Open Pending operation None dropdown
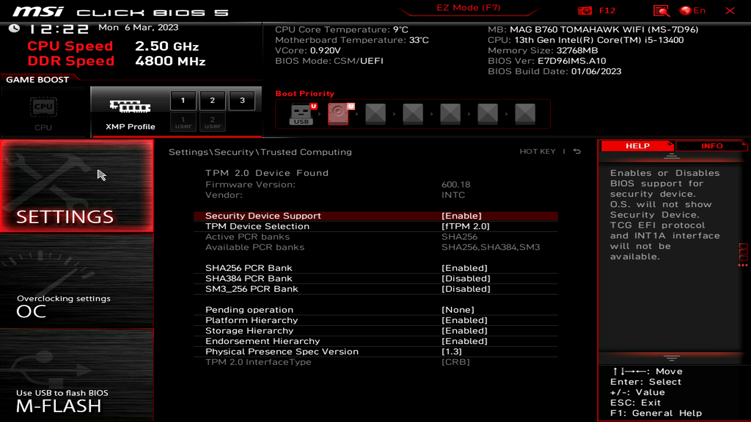Viewport: 751px width, 422px height. 458,310
